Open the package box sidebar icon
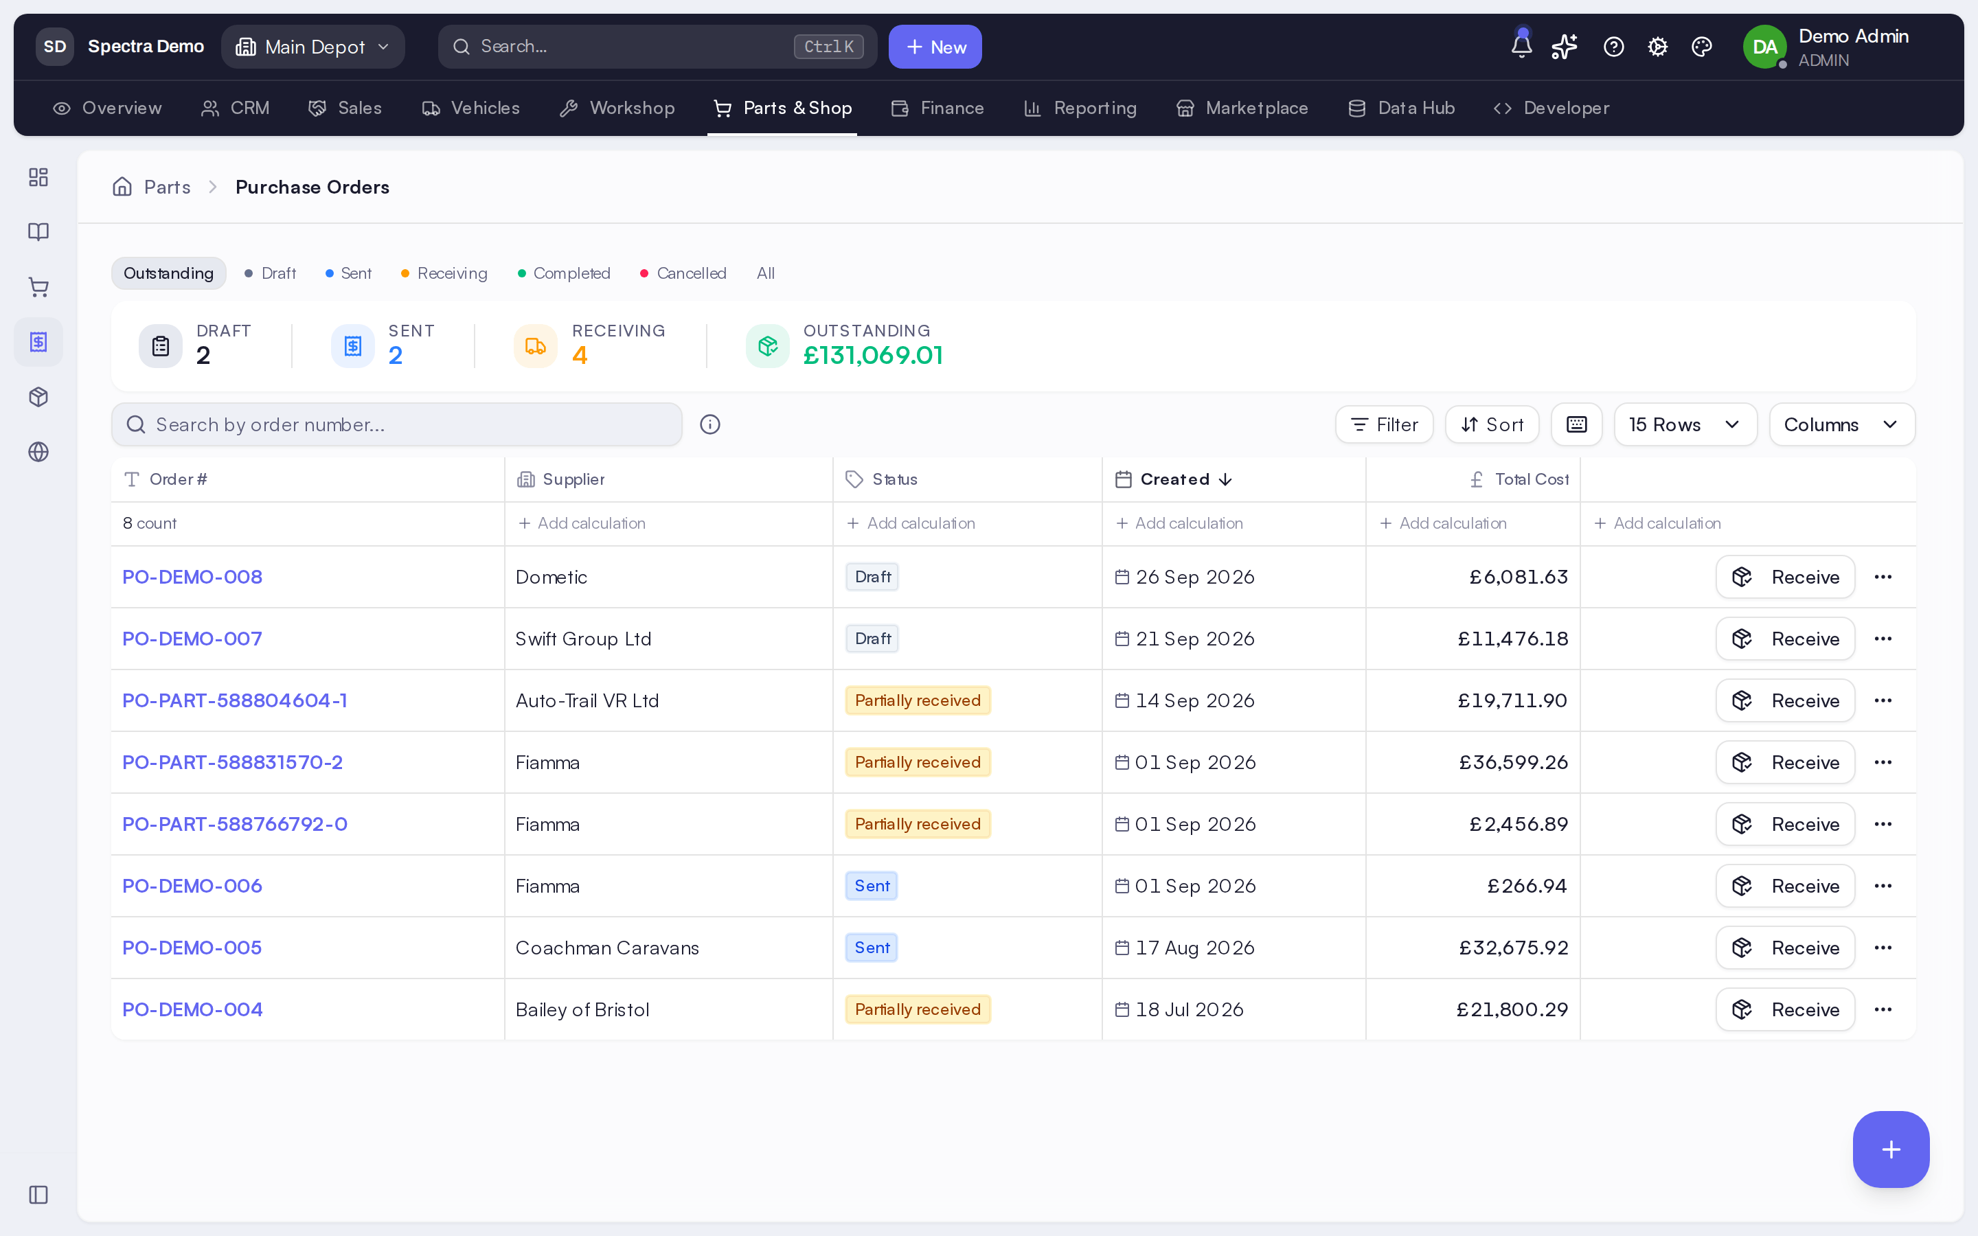Image resolution: width=1978 pixels, height=1236 pixels. (38, 398)
